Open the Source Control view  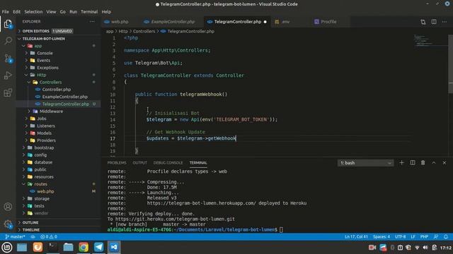tap(8, 59)
